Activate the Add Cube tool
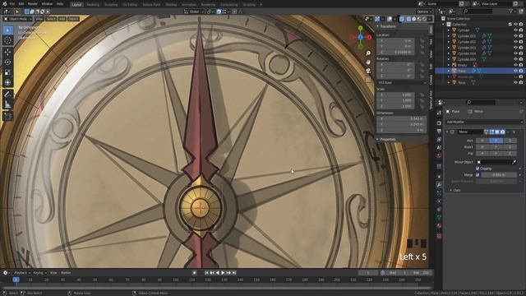This screenshot has width=526, height=296. tap(7, 117)
